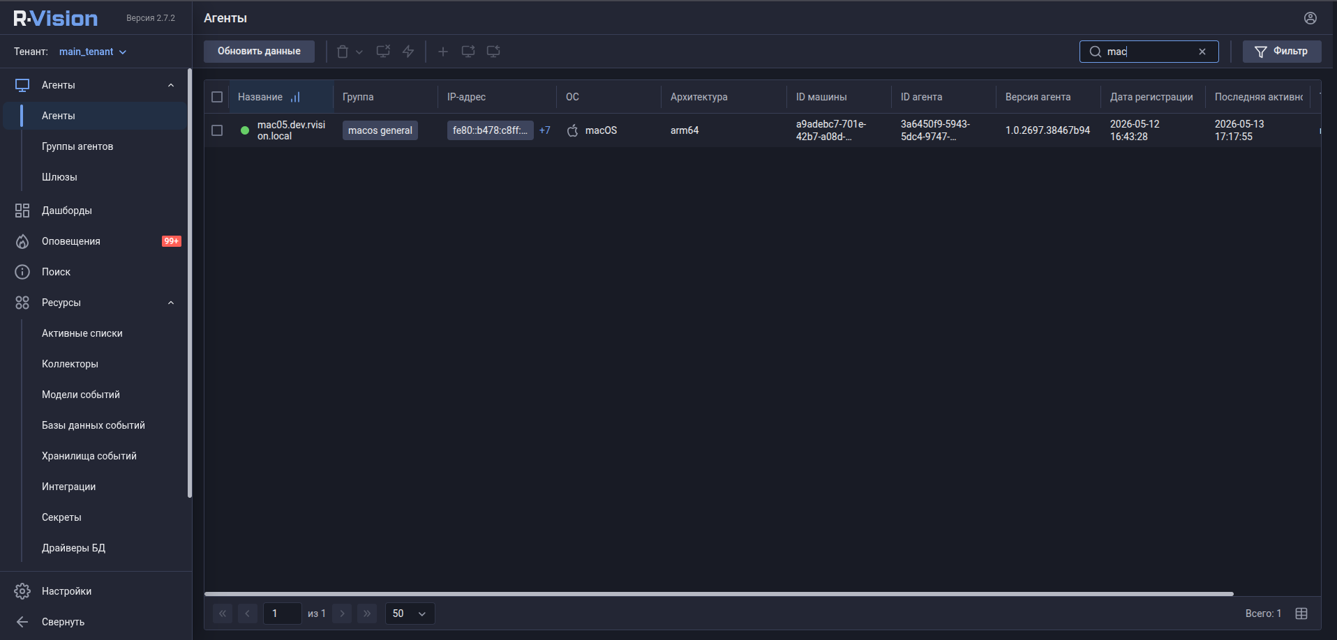1337x640 pixels.
Task: Open the user profile icon
Action: 1310,18
